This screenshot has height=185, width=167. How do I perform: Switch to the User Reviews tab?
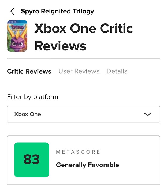click(x=79, y=71)
